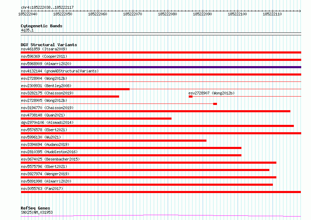
Task: Click esv3674025 (Besenbacher2015) variant label
Action: click(x=50, y=159)
